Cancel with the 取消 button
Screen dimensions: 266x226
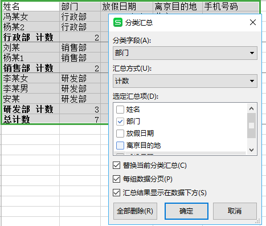(235, 211)
